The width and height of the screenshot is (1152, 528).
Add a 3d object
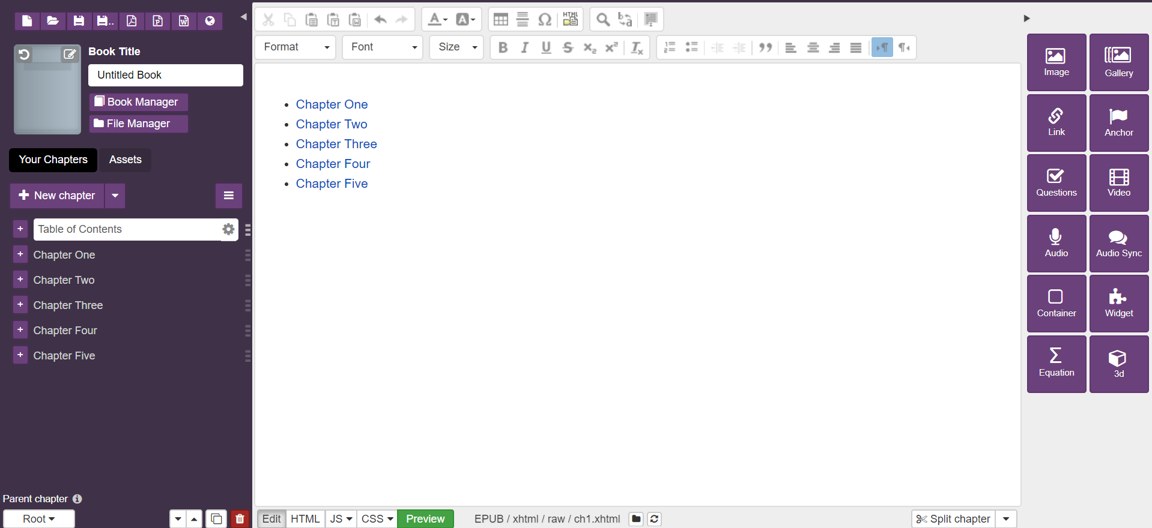1118,363
